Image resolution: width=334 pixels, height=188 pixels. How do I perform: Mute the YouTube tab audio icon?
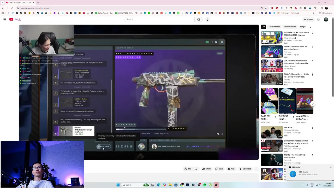30,3
